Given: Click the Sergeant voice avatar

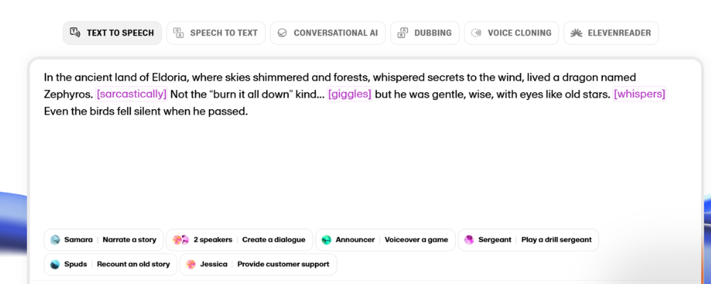Looking at the screenshot, I should 469,240.
